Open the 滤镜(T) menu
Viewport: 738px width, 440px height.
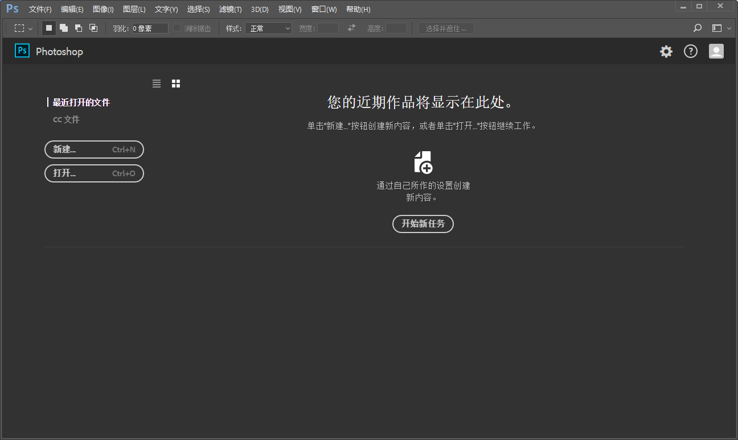pos(230,9)
